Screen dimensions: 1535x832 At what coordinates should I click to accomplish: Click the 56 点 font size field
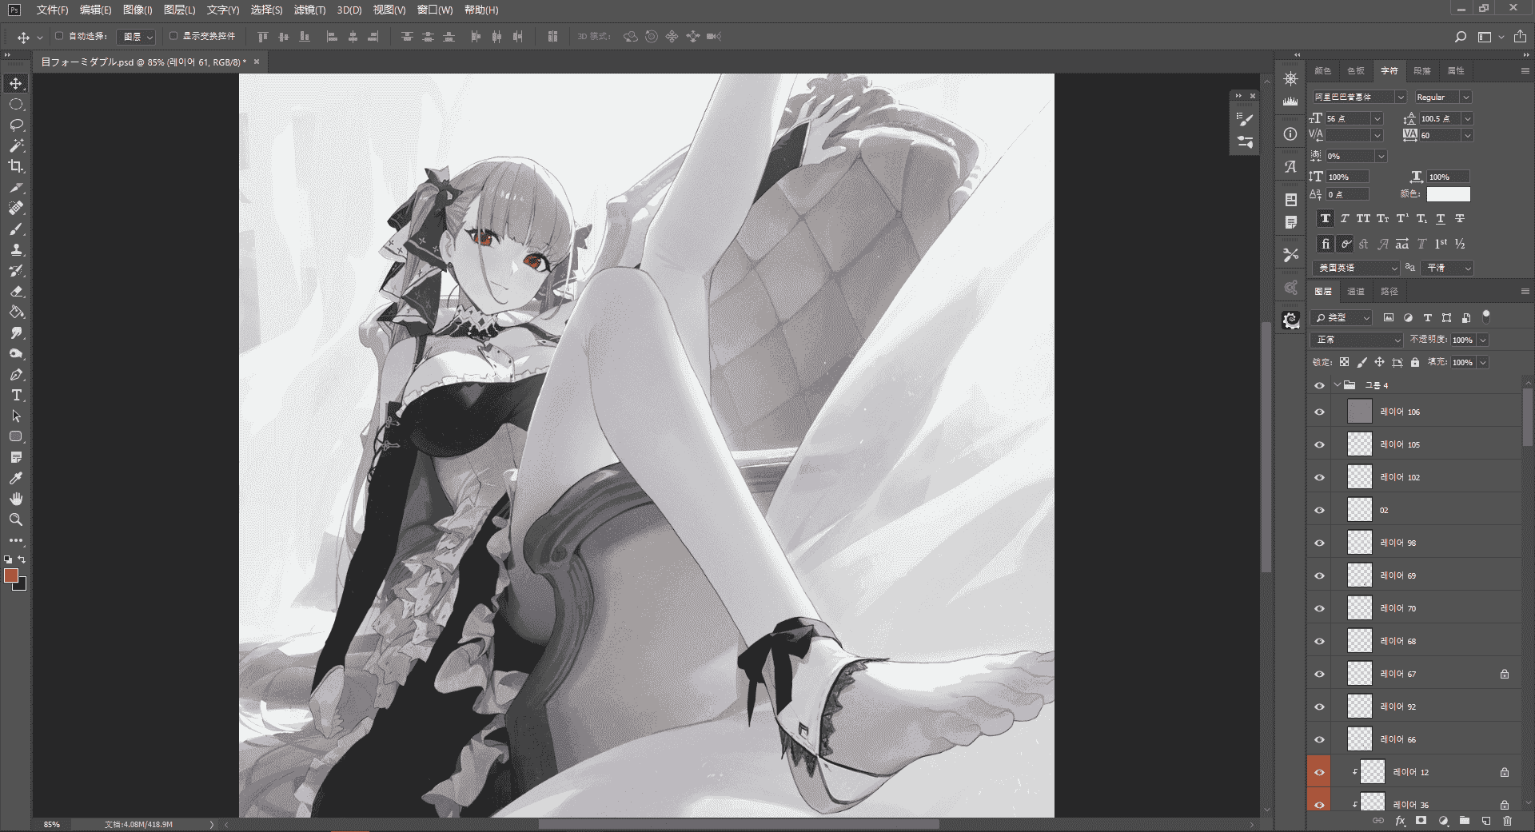1347,118
